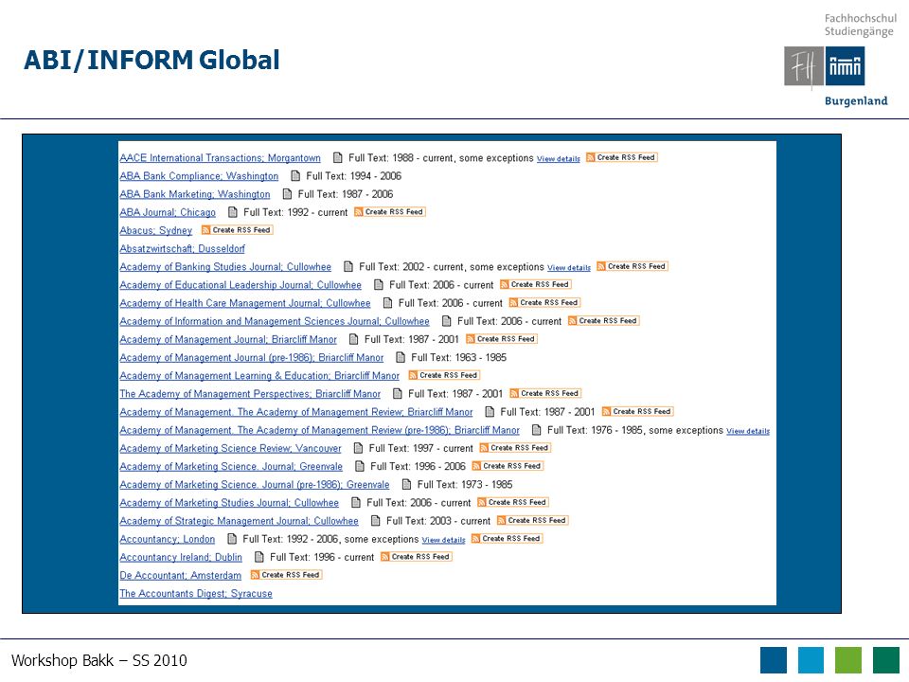Open De Accountant; Amsterdam link
This screenshot has height=682, width=909.
pyautogui.click(x=180, y=575)
